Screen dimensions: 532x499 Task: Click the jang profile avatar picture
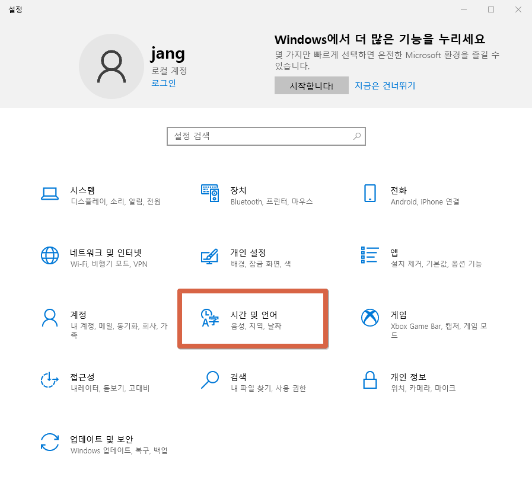tap(112, 66)
